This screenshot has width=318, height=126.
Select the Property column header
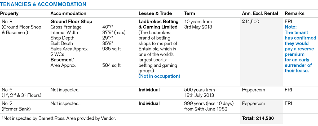9,13
